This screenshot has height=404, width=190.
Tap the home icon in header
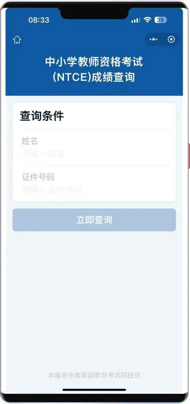(x=17, y=40)
